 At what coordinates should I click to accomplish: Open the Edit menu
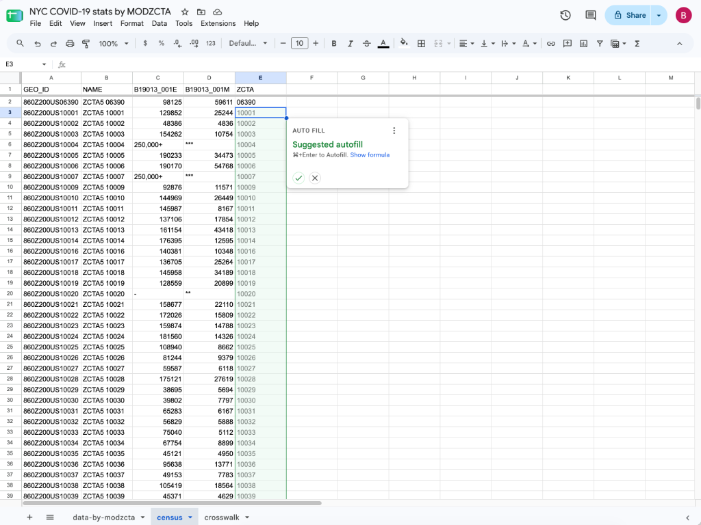coord(55,23)
